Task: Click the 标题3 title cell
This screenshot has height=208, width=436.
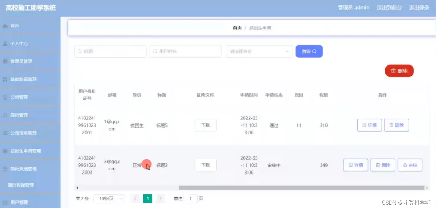Action: pos(162,165)
